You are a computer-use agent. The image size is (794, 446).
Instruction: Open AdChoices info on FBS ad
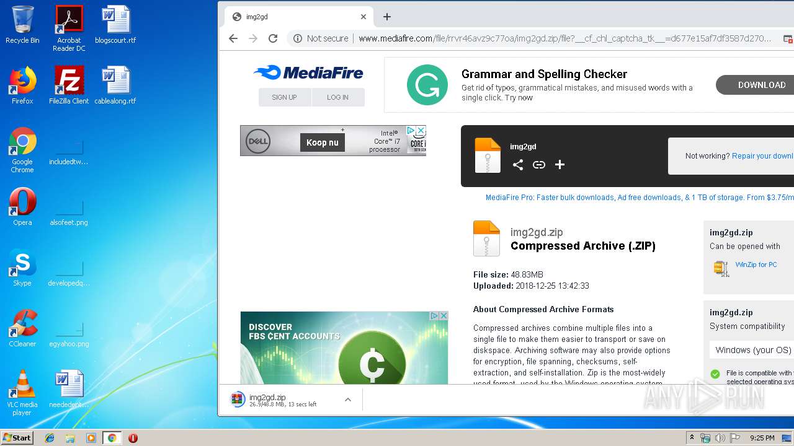(435, 315)
